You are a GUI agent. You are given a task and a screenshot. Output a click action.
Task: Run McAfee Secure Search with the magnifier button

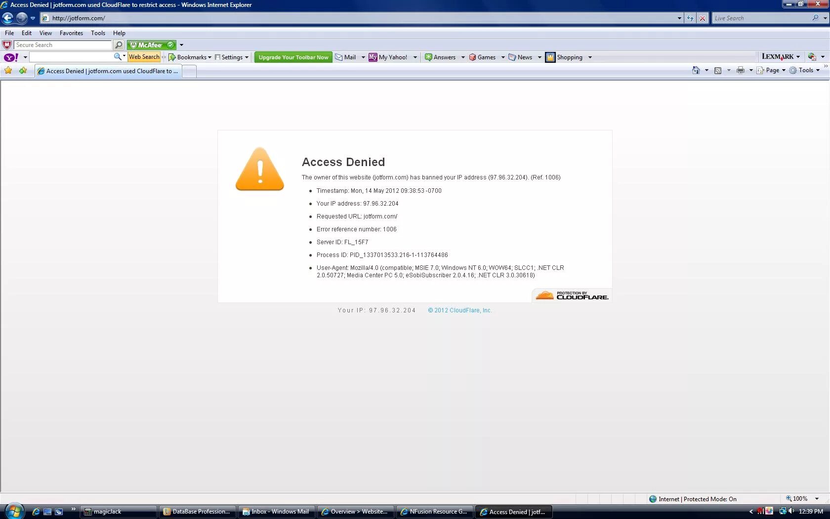point(119,45)
